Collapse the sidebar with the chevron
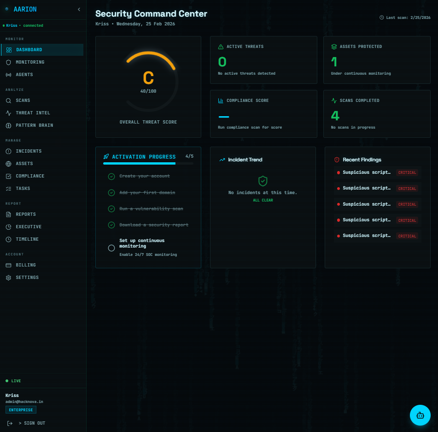 (x=79, y=9)
